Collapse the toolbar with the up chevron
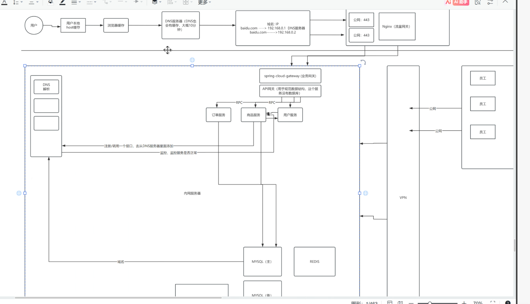 [x=505, y=2]
